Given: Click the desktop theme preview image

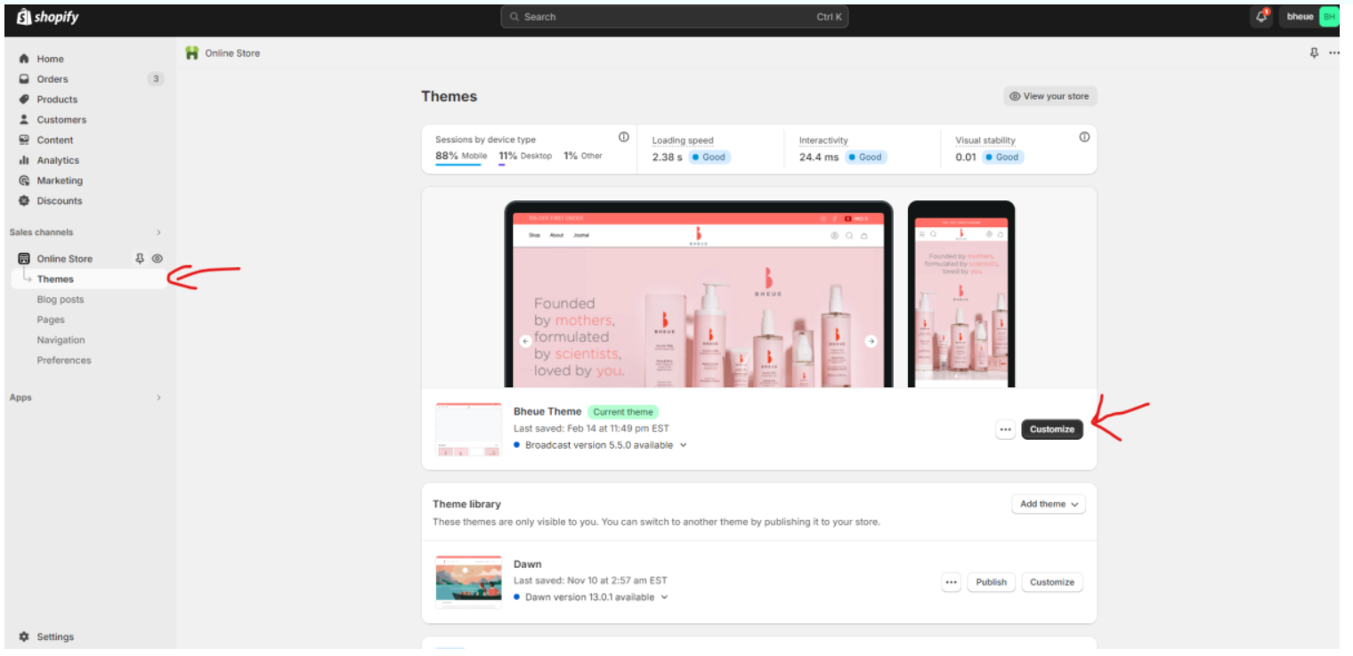Looking at the screenshot, I should coord(699,295).
